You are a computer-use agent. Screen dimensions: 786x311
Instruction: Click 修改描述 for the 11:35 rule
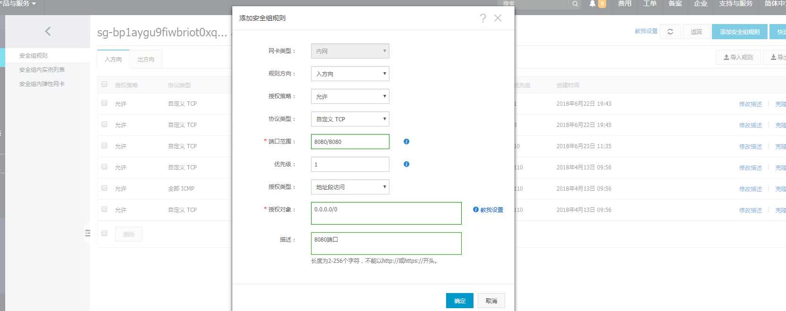[x=751, y=147]
